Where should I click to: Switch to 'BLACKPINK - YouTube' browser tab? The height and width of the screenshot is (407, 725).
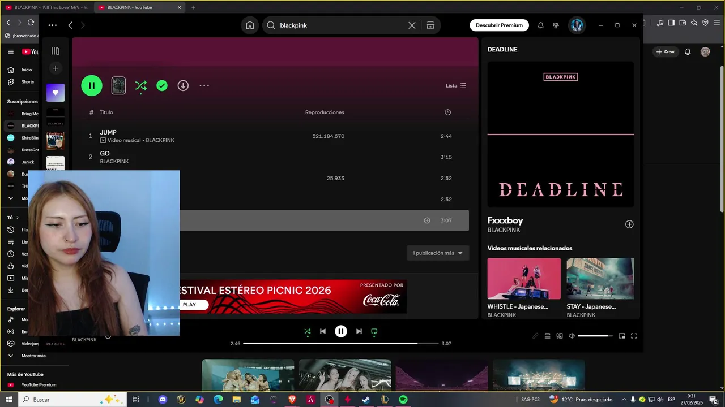[x=139, y=7]
